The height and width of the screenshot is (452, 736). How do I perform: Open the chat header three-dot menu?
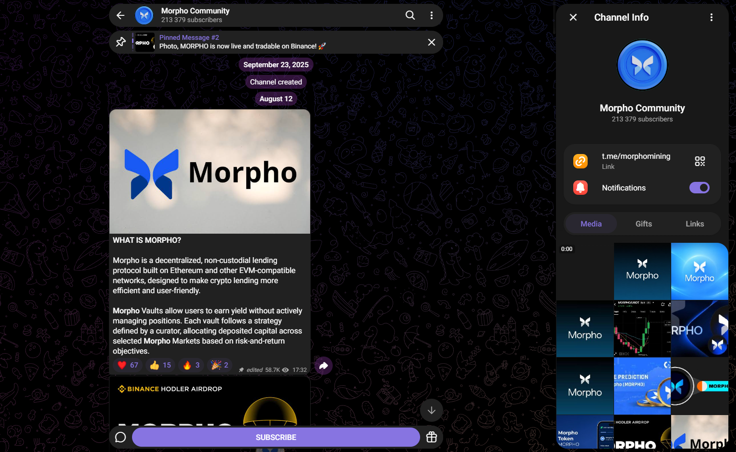(x=432, y=15)
